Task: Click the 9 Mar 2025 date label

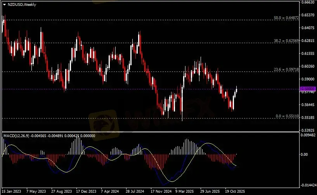Action: tap(184, 192)
